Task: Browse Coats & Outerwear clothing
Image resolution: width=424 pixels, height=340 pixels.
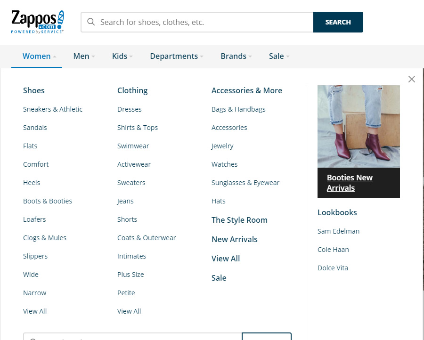Action: coord(147,238)
